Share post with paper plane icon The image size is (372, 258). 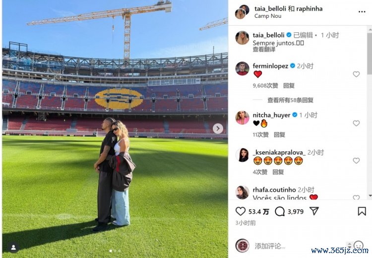[314, 211]
